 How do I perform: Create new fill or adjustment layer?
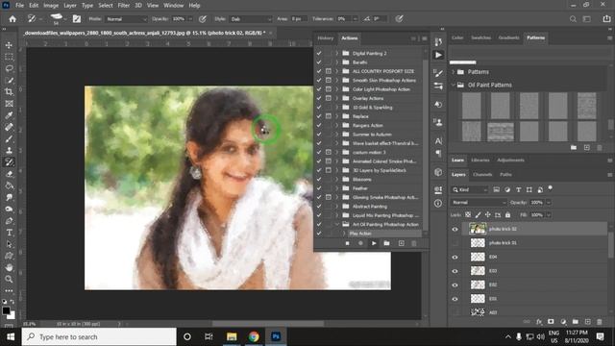click(563, 322)
